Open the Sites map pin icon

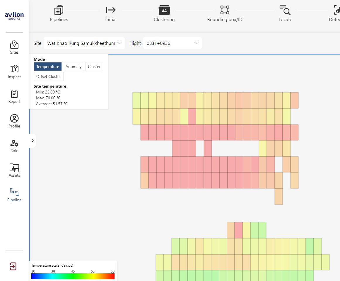(x=14, y=45)
